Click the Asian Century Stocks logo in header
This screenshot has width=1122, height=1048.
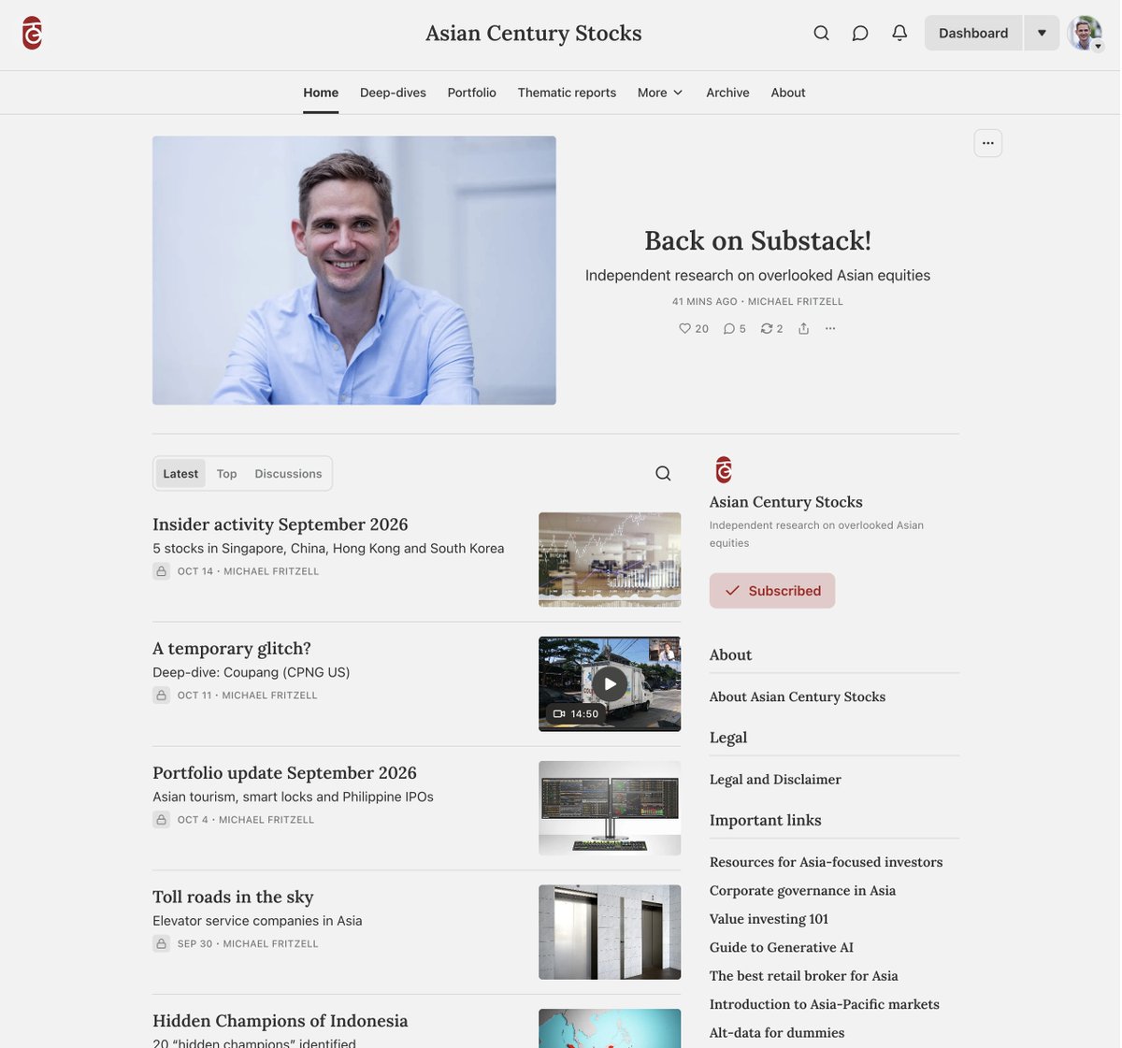[33, 33]
